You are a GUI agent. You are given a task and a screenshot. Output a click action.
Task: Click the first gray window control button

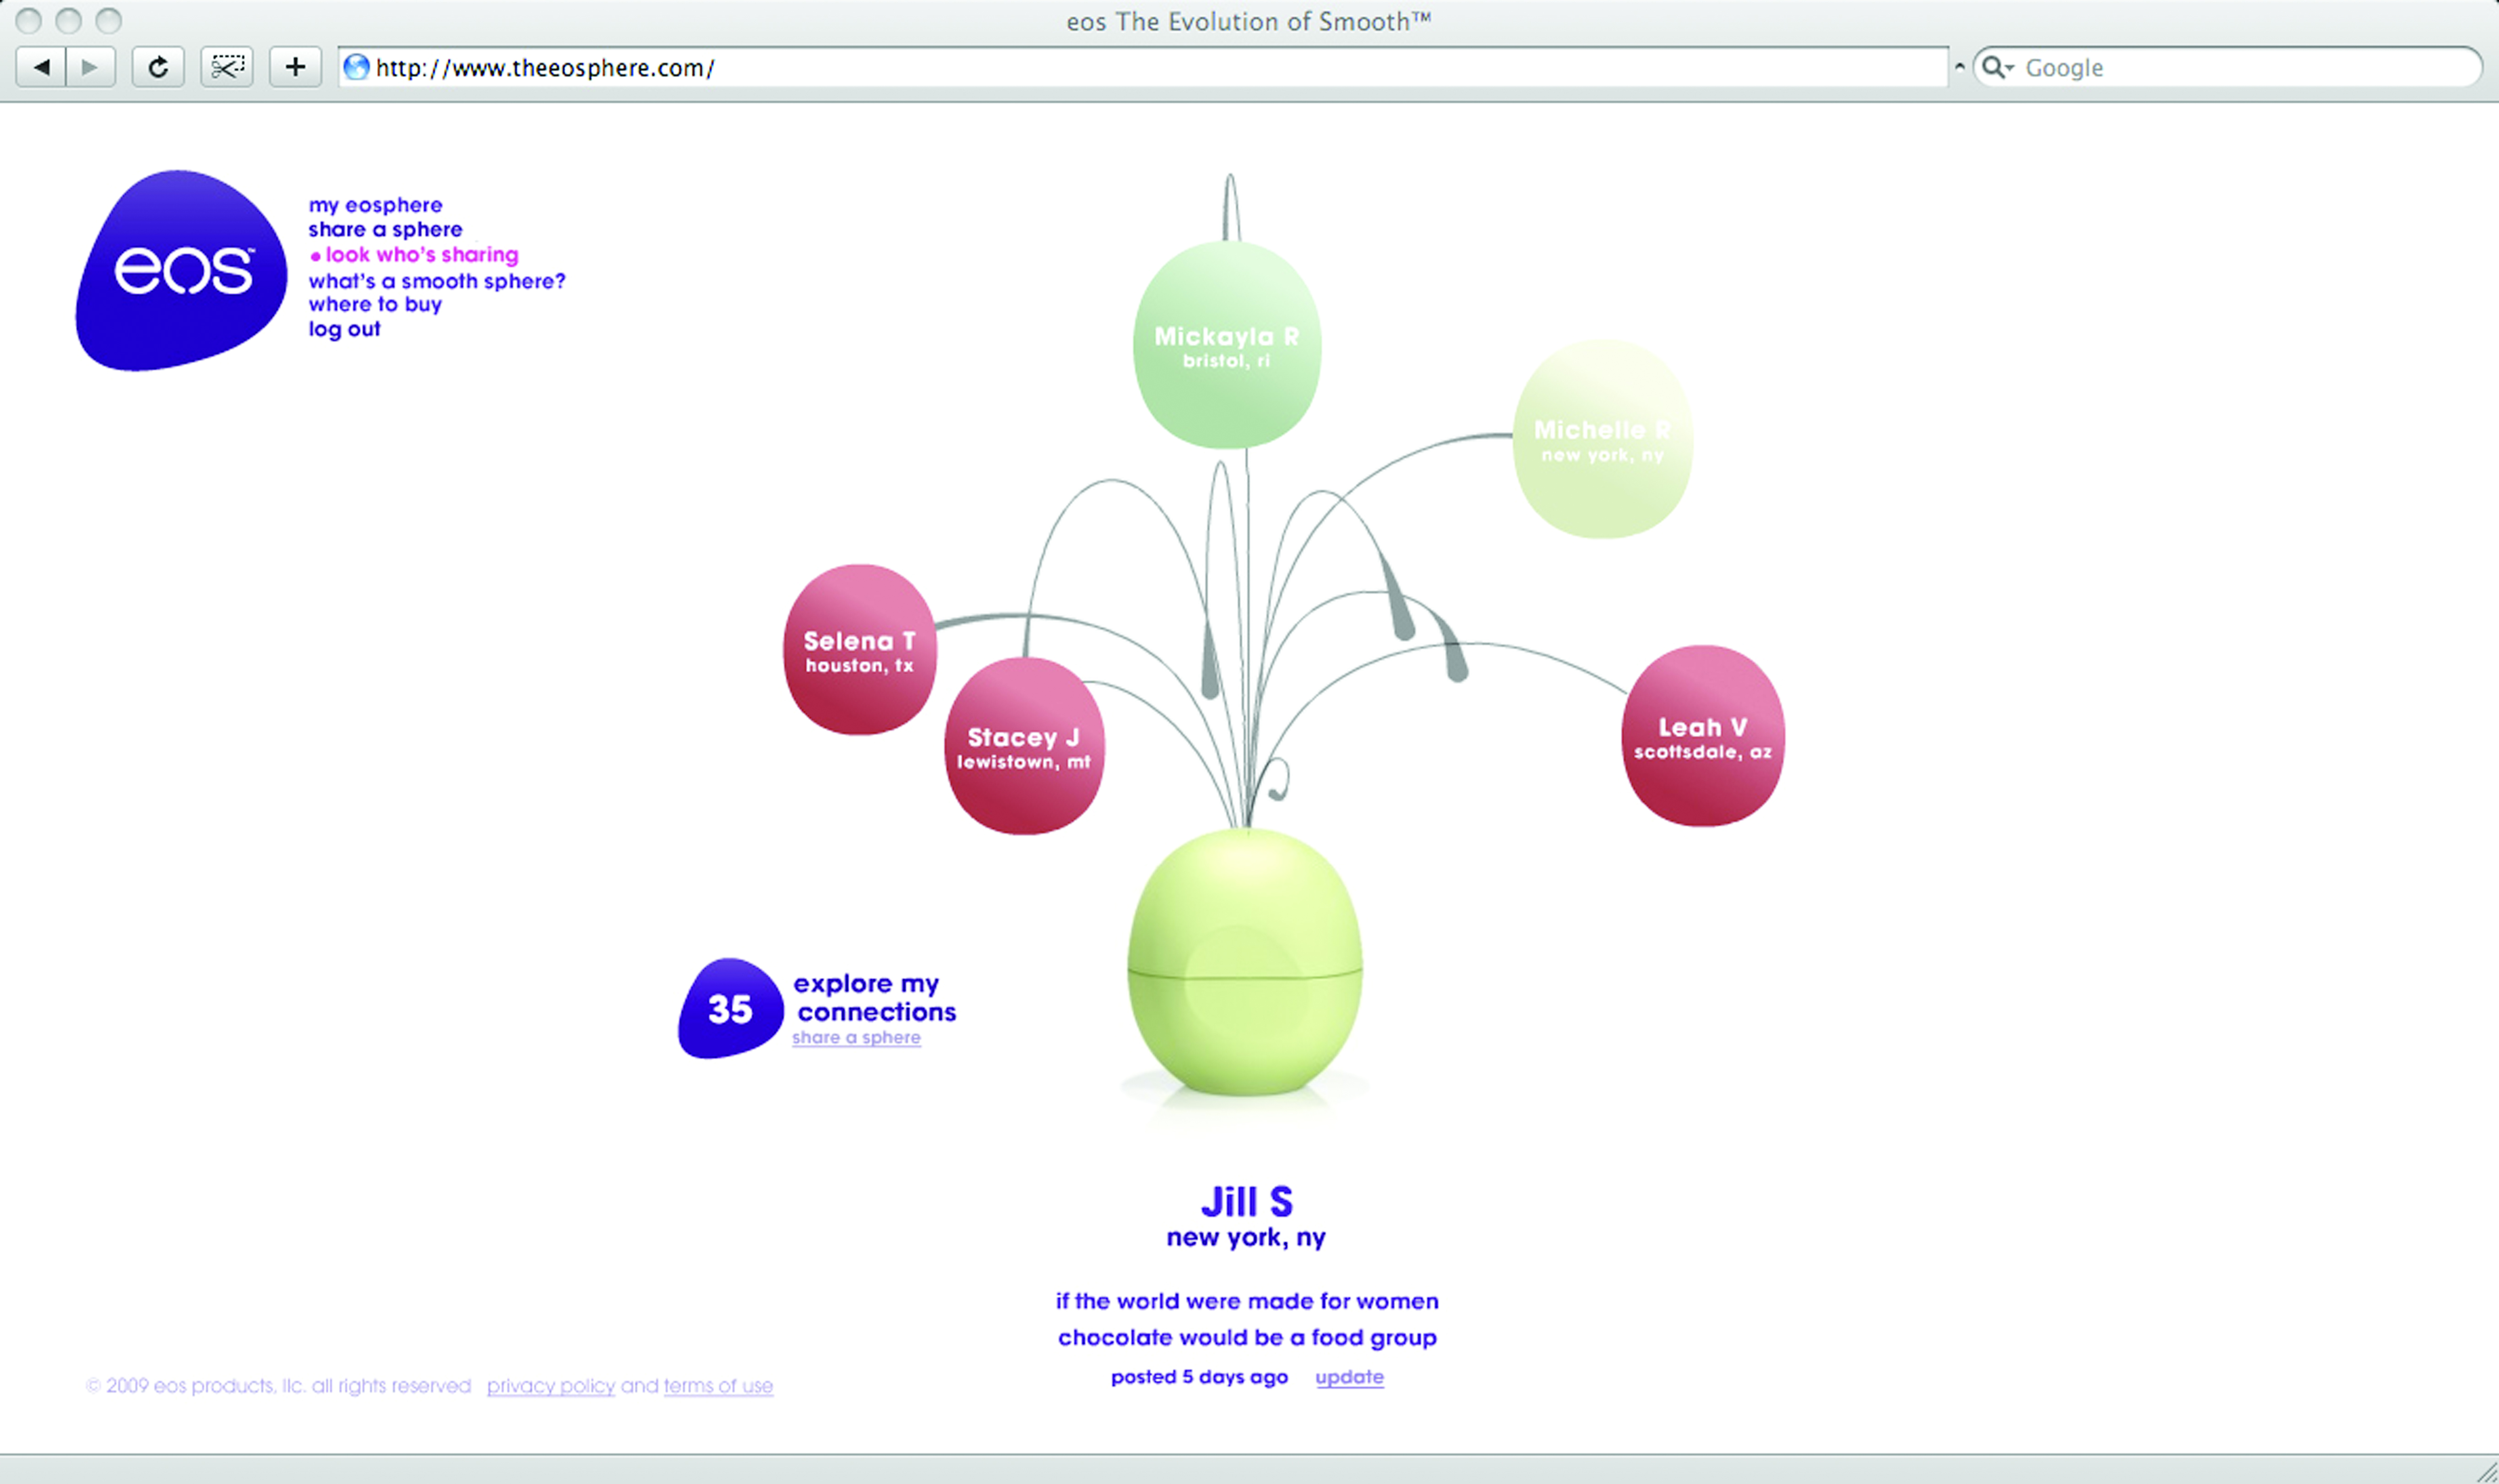(28, 20)
